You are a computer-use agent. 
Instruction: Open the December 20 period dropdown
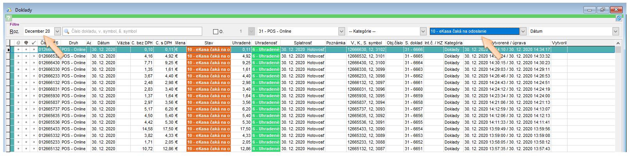click(x=57, y=31)
